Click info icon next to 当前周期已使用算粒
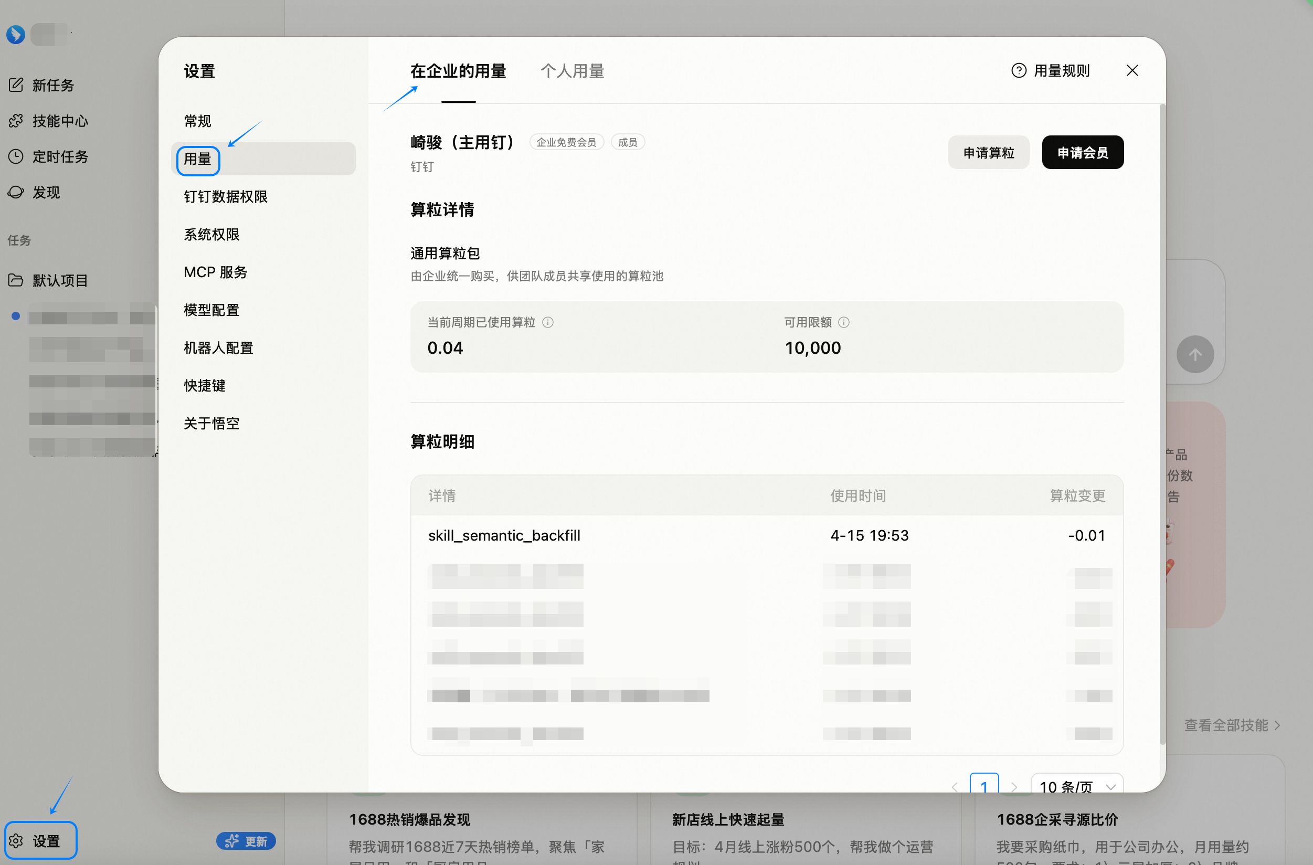This screenshot has height=865, width=1313. pos(548,322)
